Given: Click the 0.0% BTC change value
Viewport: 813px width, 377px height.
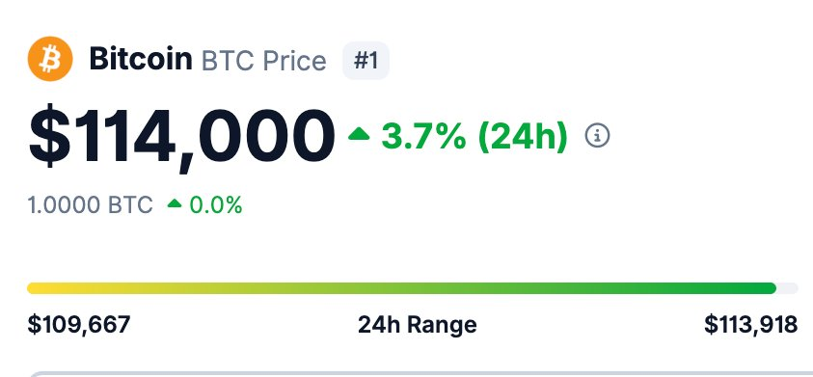Looking at the screenshot, I should pos(216,204).
